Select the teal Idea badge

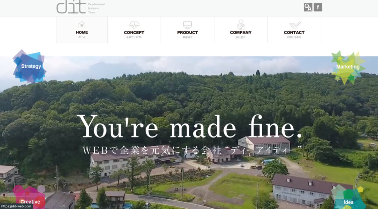pos(348,198)
